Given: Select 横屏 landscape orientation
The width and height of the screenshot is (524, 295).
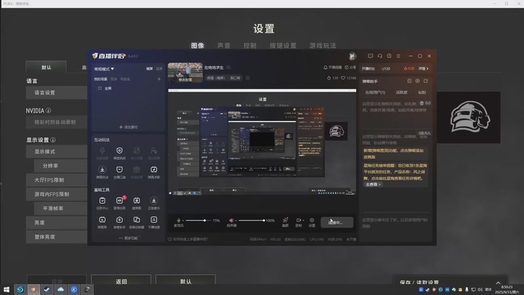Looking at the screenshot, I should (x=149, y=69).
